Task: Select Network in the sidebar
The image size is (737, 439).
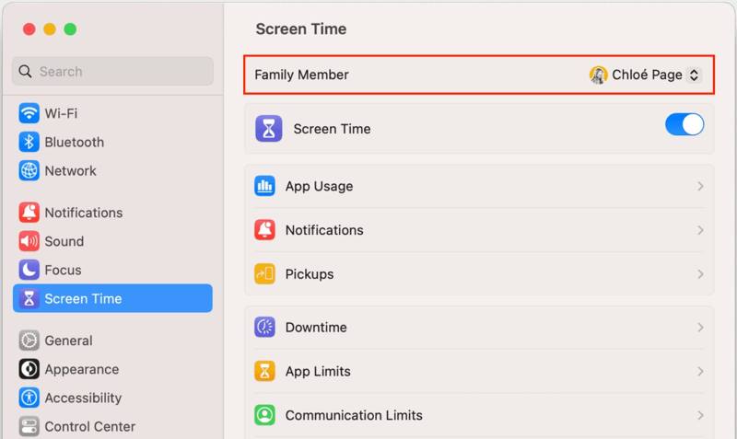Action: (112, 170)
